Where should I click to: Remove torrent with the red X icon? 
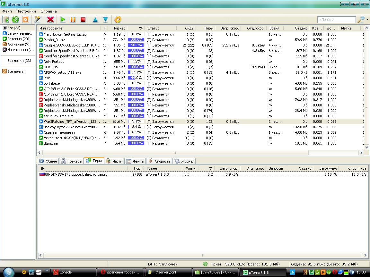tap(50, 20)
